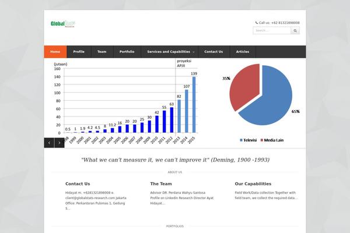
Task: Click the 139 bar for 2015
Action: click(x=194, y=105)
